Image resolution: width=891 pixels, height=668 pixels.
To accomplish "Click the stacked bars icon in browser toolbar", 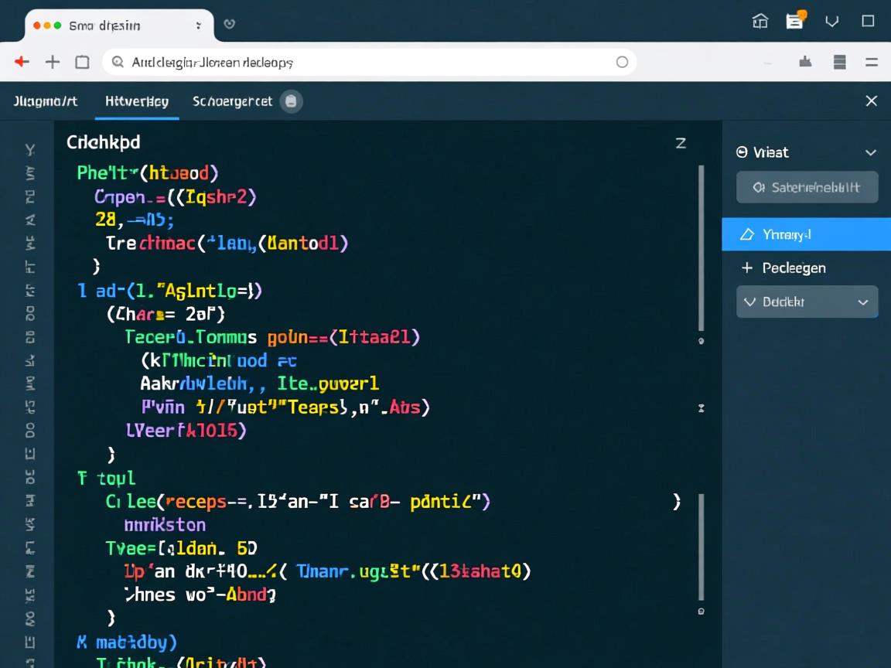I will point(839,62).
